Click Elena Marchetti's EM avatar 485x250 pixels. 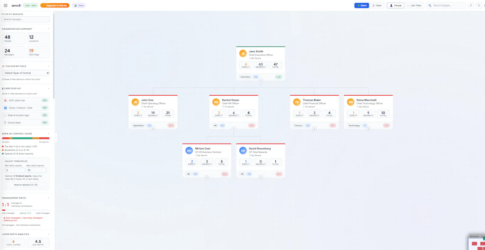[350, 102]
